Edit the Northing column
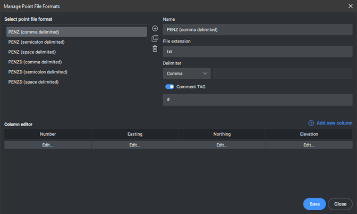Screen dimensions: 357x214 tap(222, 145)
